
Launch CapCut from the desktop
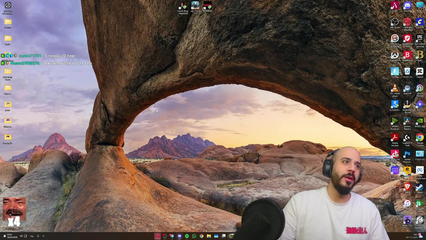point(420,73)
